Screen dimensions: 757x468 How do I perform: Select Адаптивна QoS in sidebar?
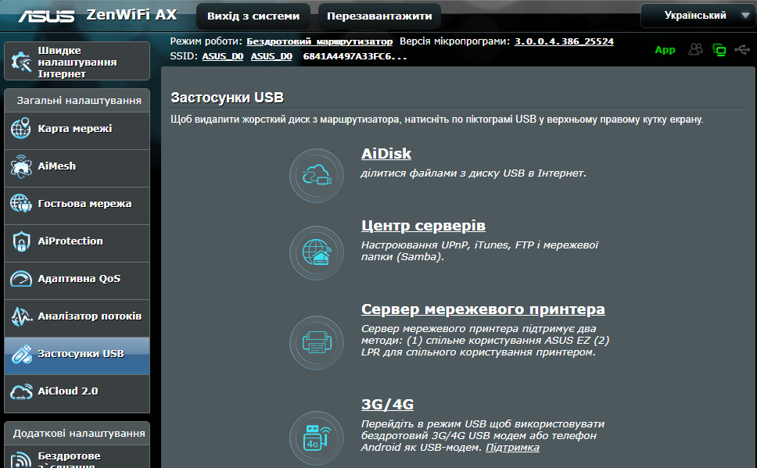pos(77,280)
